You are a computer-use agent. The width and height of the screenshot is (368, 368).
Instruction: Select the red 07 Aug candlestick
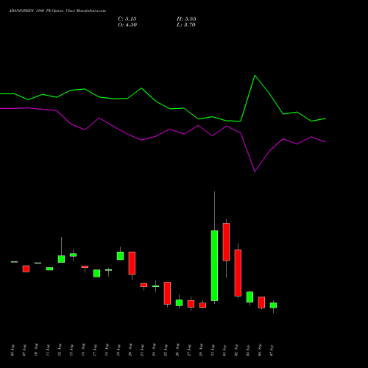pos(26,269)
